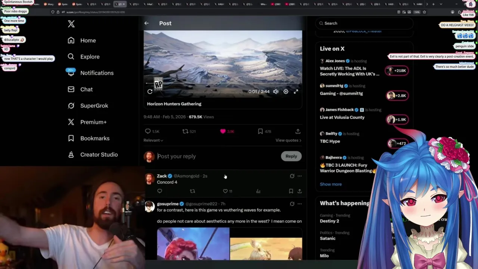Open gosuprime's profile name
Image resolution: width=478 pixels, height=269 pixels.
point(168,204)
